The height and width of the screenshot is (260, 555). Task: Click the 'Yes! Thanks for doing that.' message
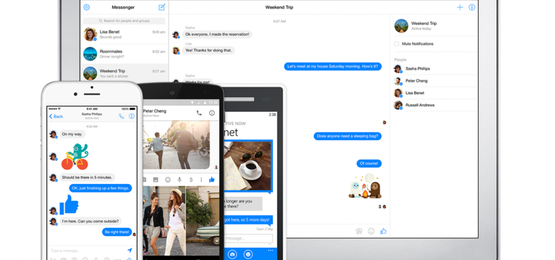208,50
